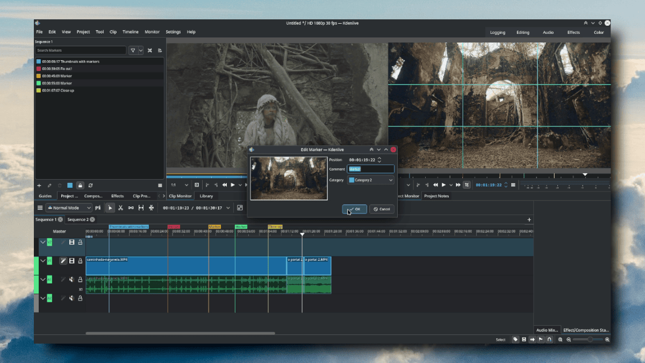Open the Normal Mode edit mode dropdown
Image resolution: width=645 pixels, height=363 pixels.
(x=69, y=208)
